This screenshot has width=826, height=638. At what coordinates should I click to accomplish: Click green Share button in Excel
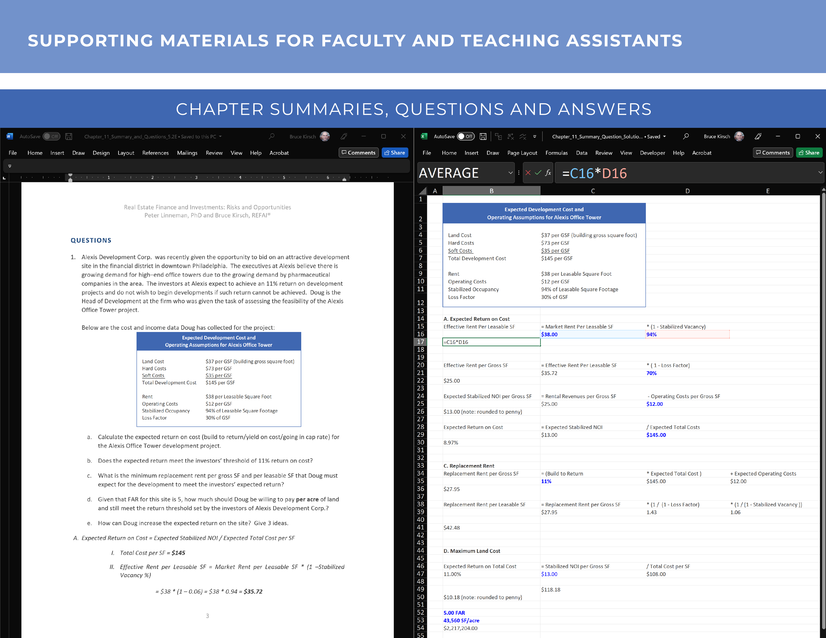click(809, 153)
